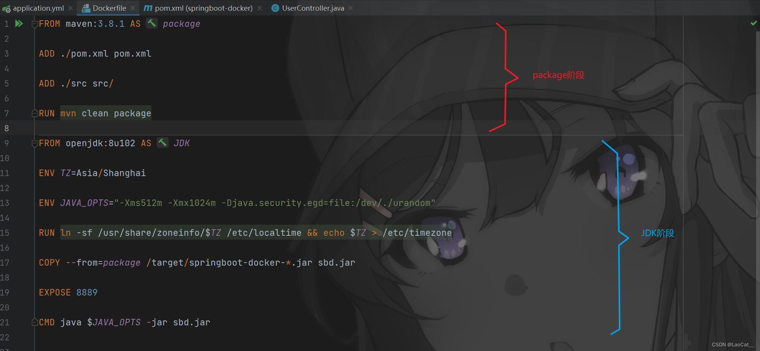Viewport: 760px width, 351px height.
Task: Click the build hammer icon next to JDK stage
Action: tap(163, 143)
